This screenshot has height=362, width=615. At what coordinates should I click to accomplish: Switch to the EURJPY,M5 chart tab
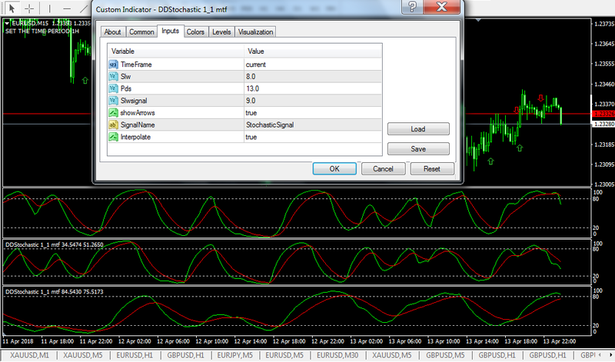236,356
